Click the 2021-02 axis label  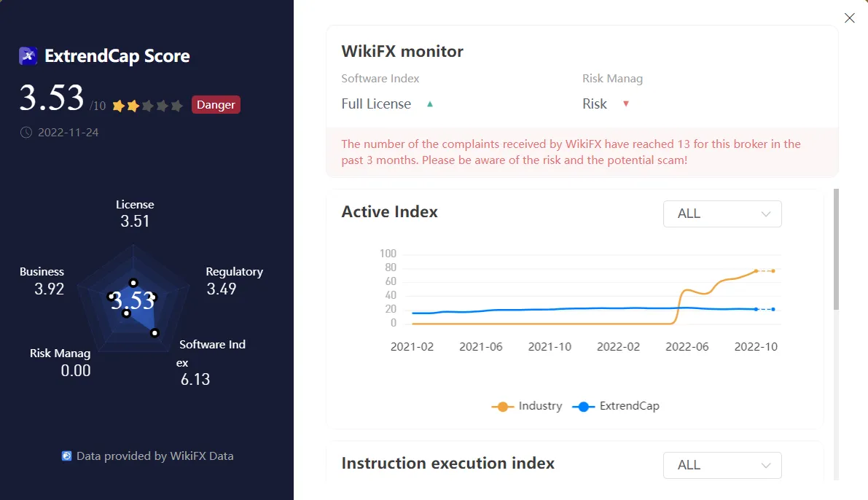coord(412,347)
